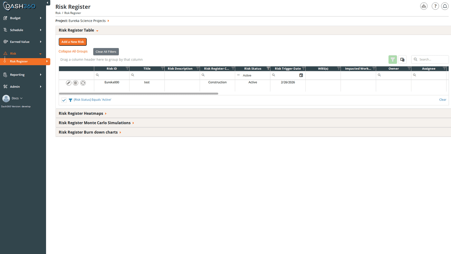The image size is (451, 254).
Task: Open the column chooser icon
Action: coord(402,60)
